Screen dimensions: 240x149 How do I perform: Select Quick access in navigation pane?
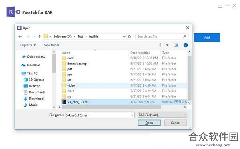[34, 57]
